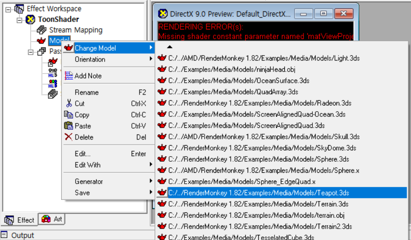Select the SkyDome.3ds model
This screenshot has width=411, height=240.
[x=281, y=148]
